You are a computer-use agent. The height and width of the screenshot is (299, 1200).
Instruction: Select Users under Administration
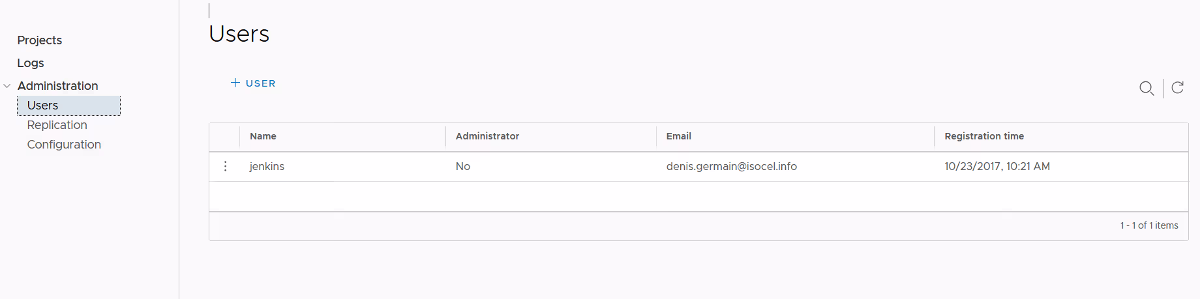point(43,106)
